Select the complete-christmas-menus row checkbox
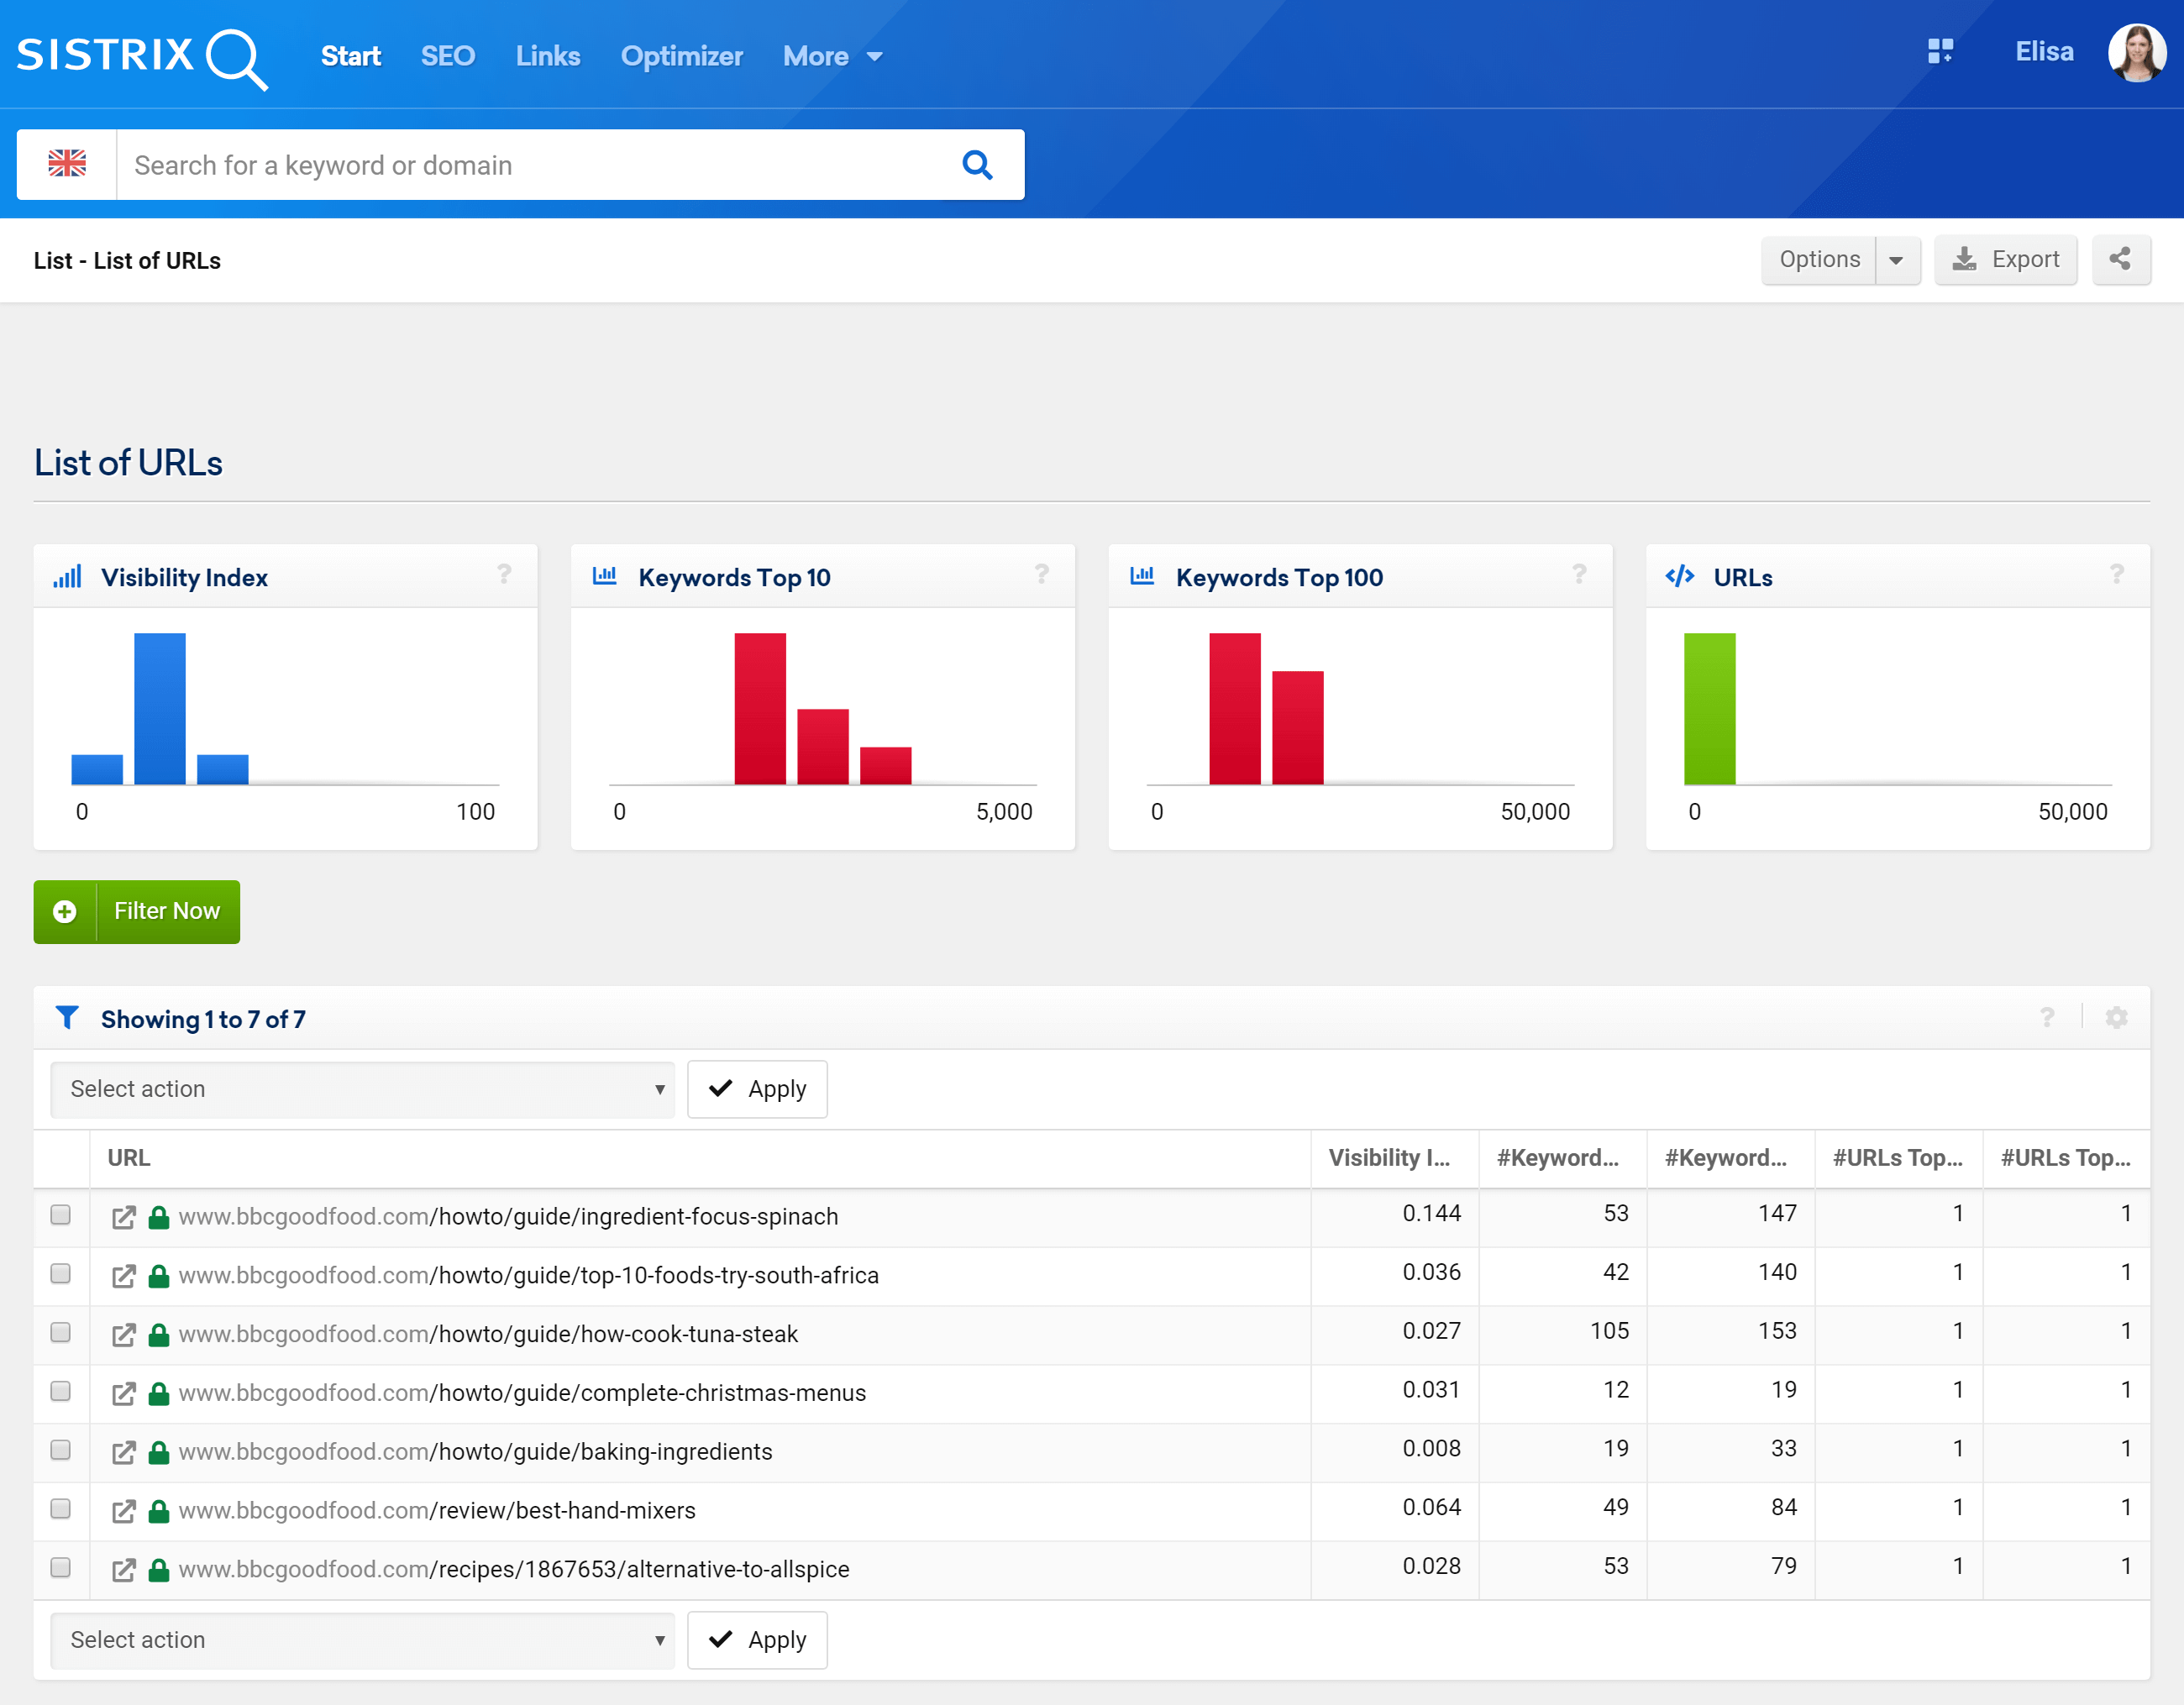2184x1705 pixels. tap(61, 1392)
